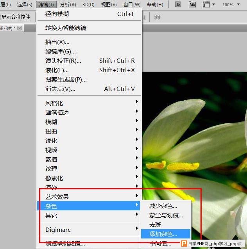Pick 蒙尘与划痕... from the submenu
Viewport: 247px width, 249px height.
pos(165,215)
